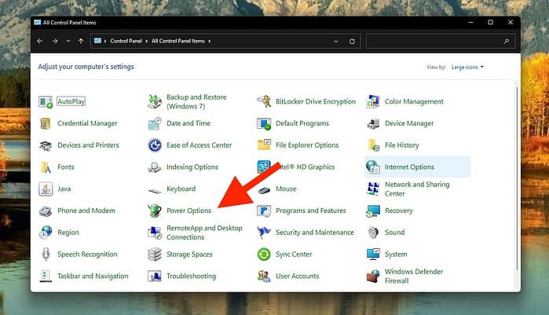This screenshot has height=315, width=549.
Task: Open the Color Management icon
Action: pos(373,101)
